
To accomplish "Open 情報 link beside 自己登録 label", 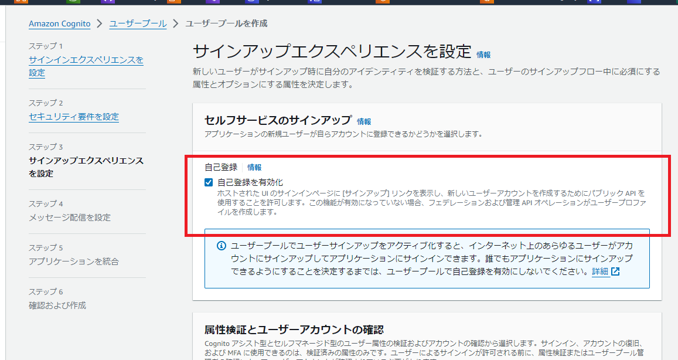I will pyautogui.click(x=254, y=168).
